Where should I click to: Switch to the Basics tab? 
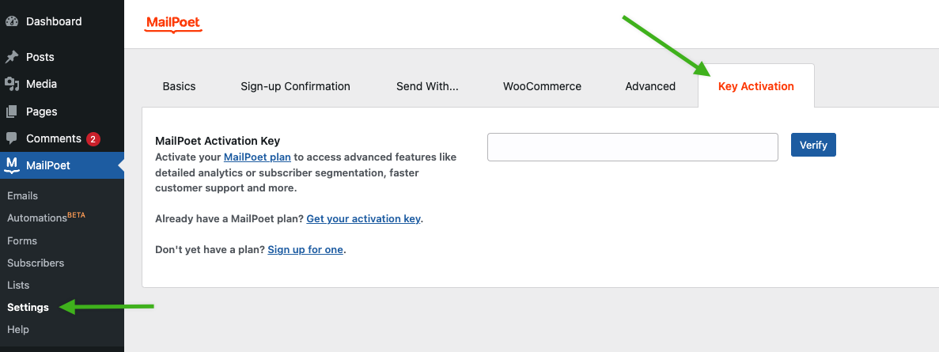coord(179,86)
